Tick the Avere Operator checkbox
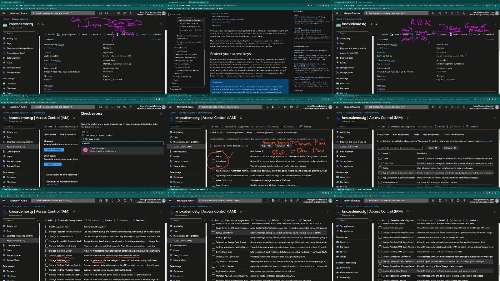This screenshot has height=281, width=500. pos(213,185)
